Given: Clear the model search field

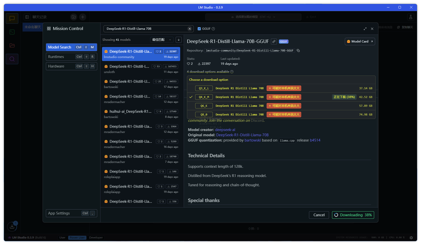Looking at the screenshot, I should point(190,29).
